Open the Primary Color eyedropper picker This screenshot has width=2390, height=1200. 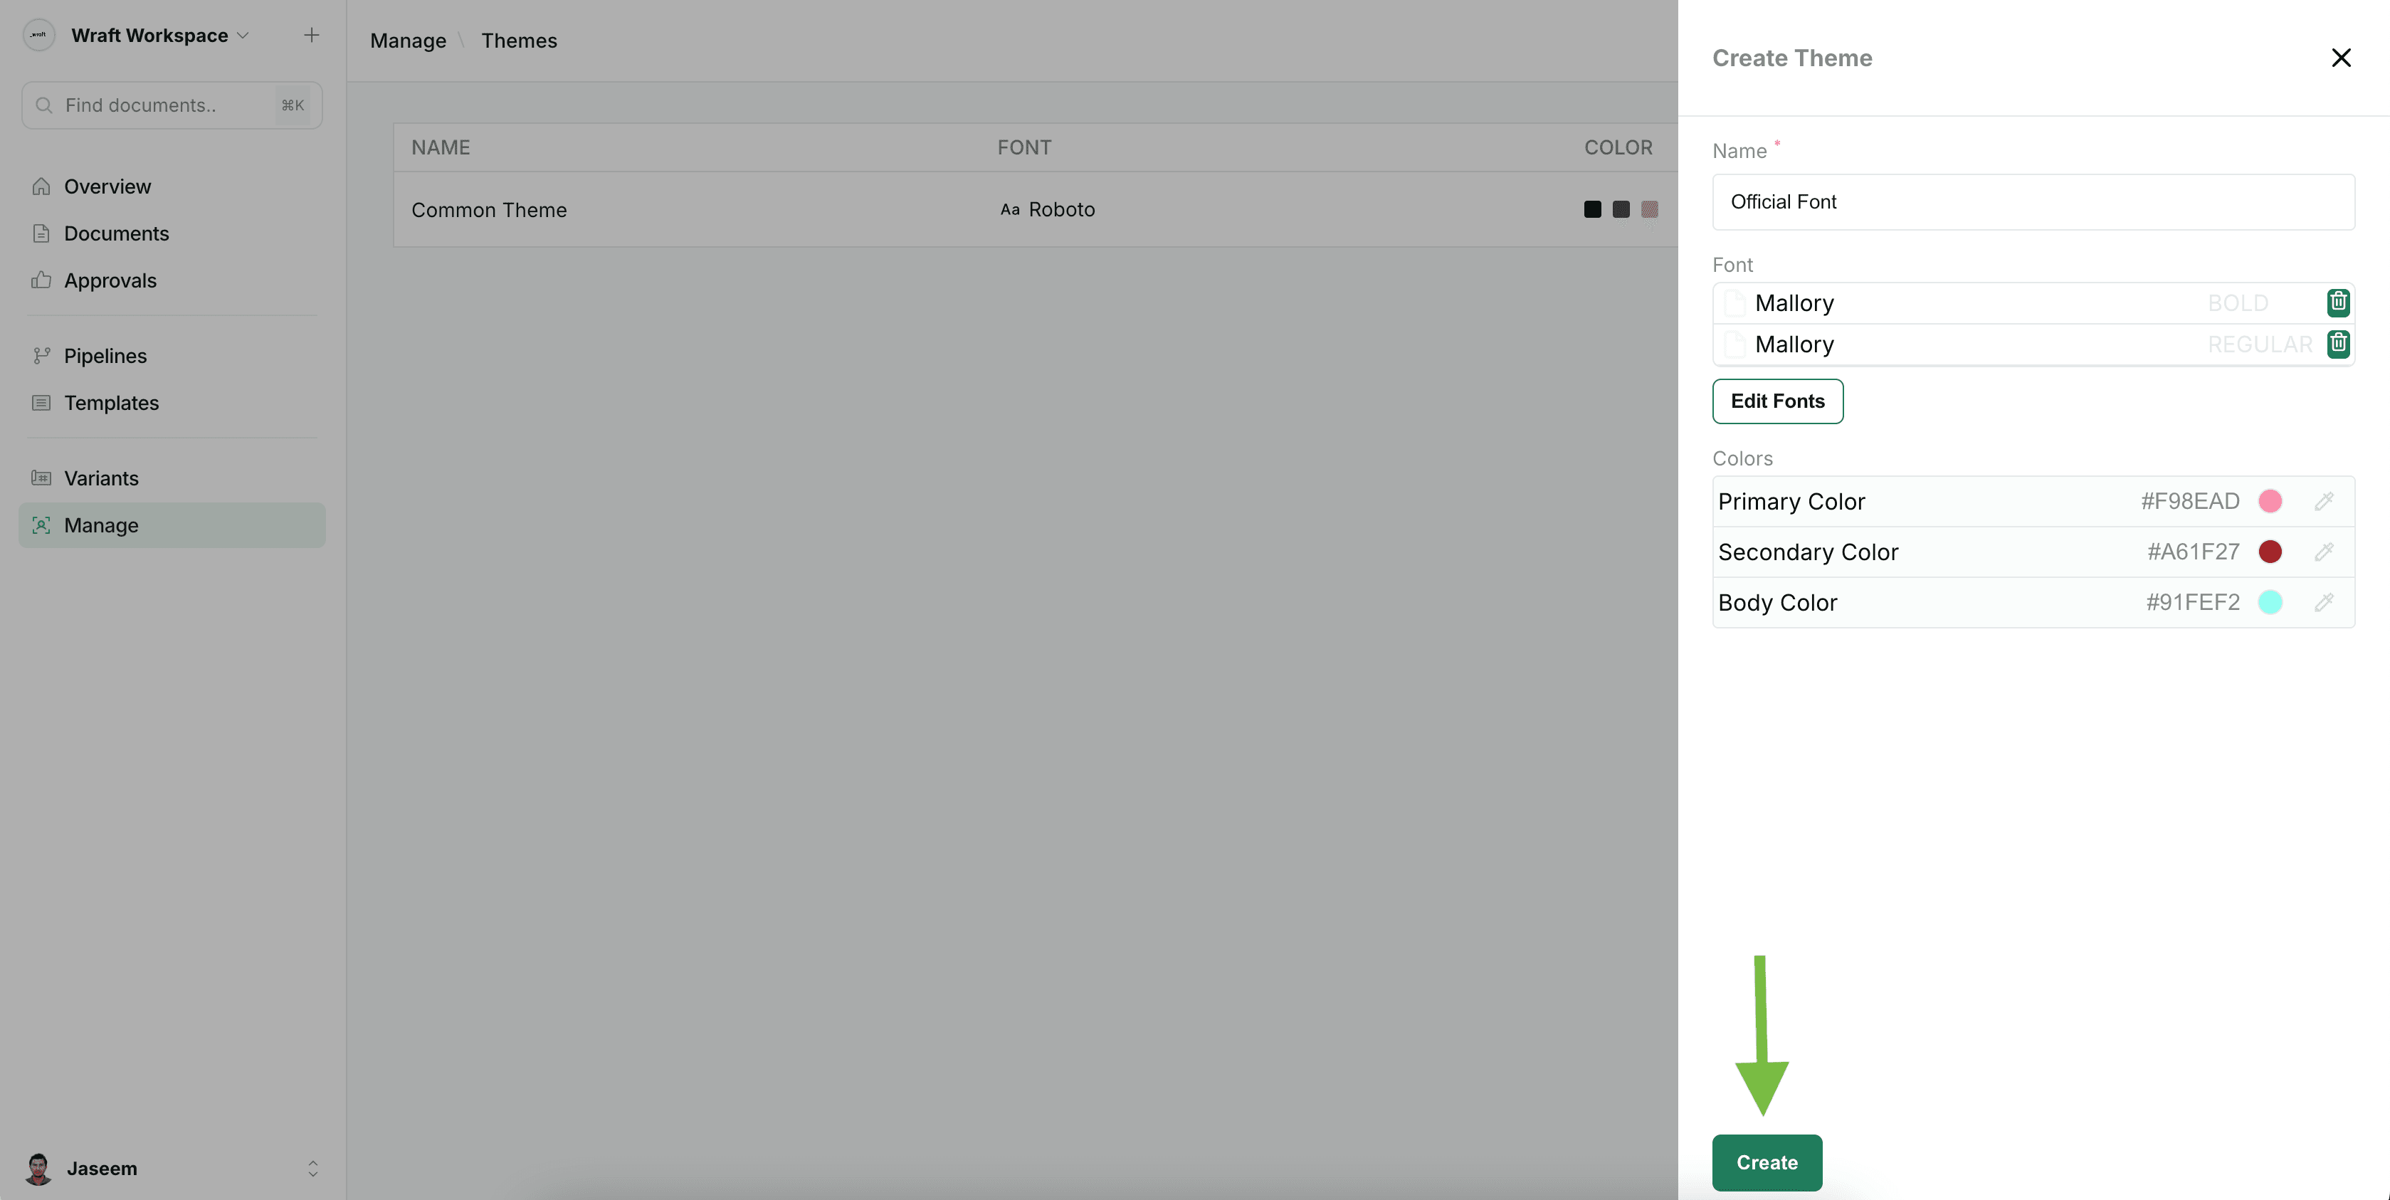2323,501
